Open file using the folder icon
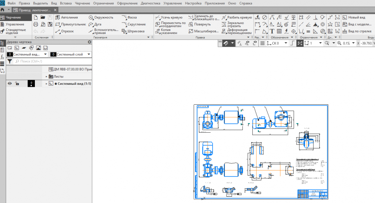The width and height of the screenshot is (375, 203). (x=43, y=17)
